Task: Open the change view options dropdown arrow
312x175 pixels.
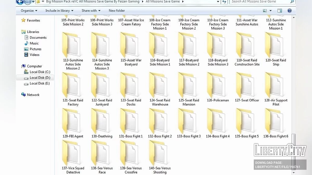Action: pyautogui.click(x=270, y=11)
